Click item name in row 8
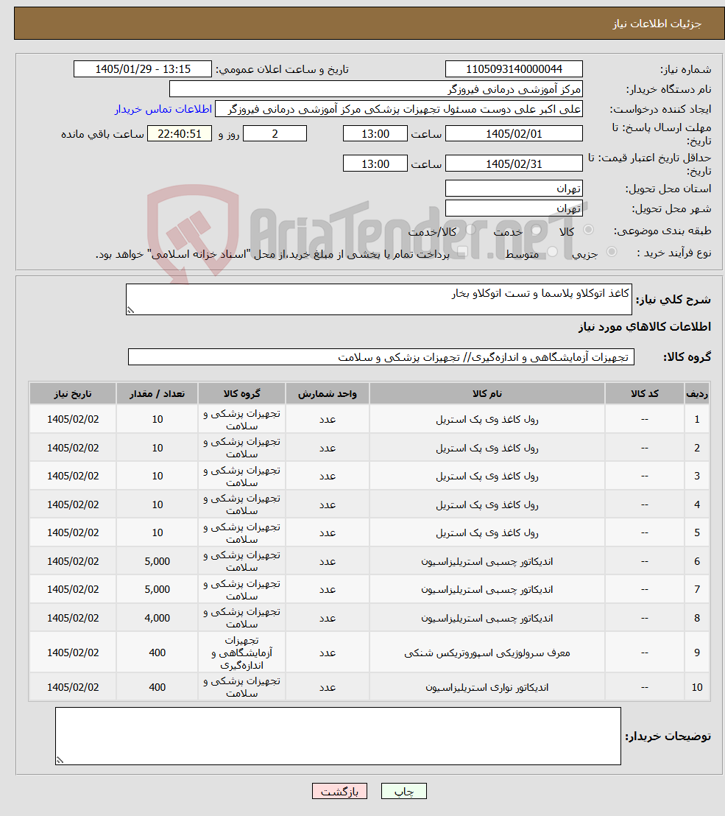The height and width of the screenshot is (816, 725). 487,618
